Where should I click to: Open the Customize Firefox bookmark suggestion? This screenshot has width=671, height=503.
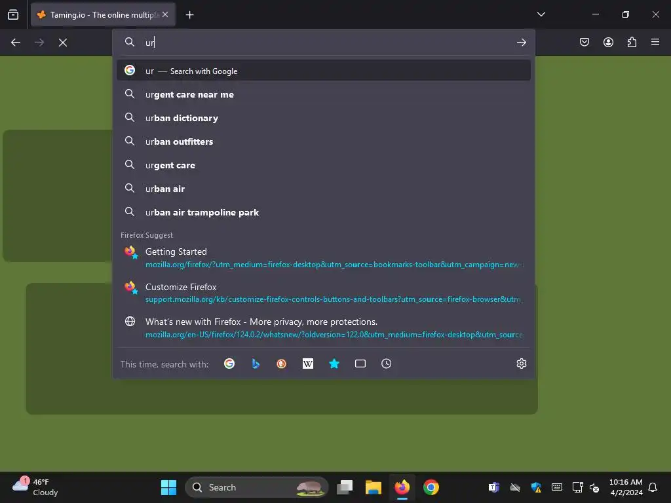click(324, 293)
